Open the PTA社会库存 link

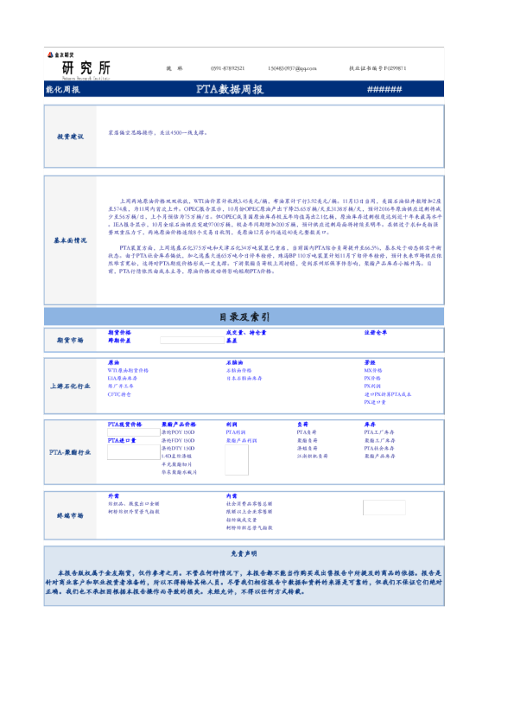coord(379,448)
